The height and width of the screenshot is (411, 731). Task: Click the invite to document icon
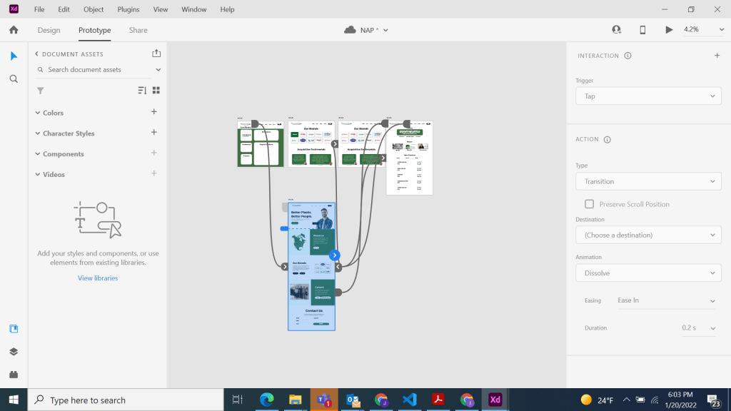point(616,30)
